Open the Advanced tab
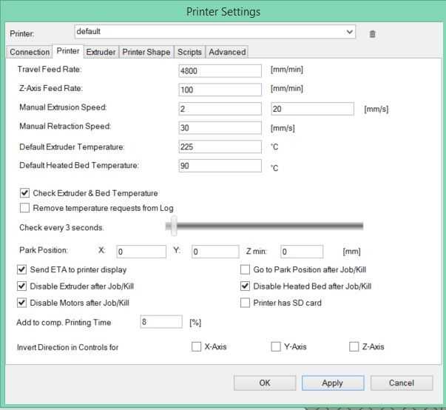The width and height of the screenshot is (446, 410). (x=226, y=52)
